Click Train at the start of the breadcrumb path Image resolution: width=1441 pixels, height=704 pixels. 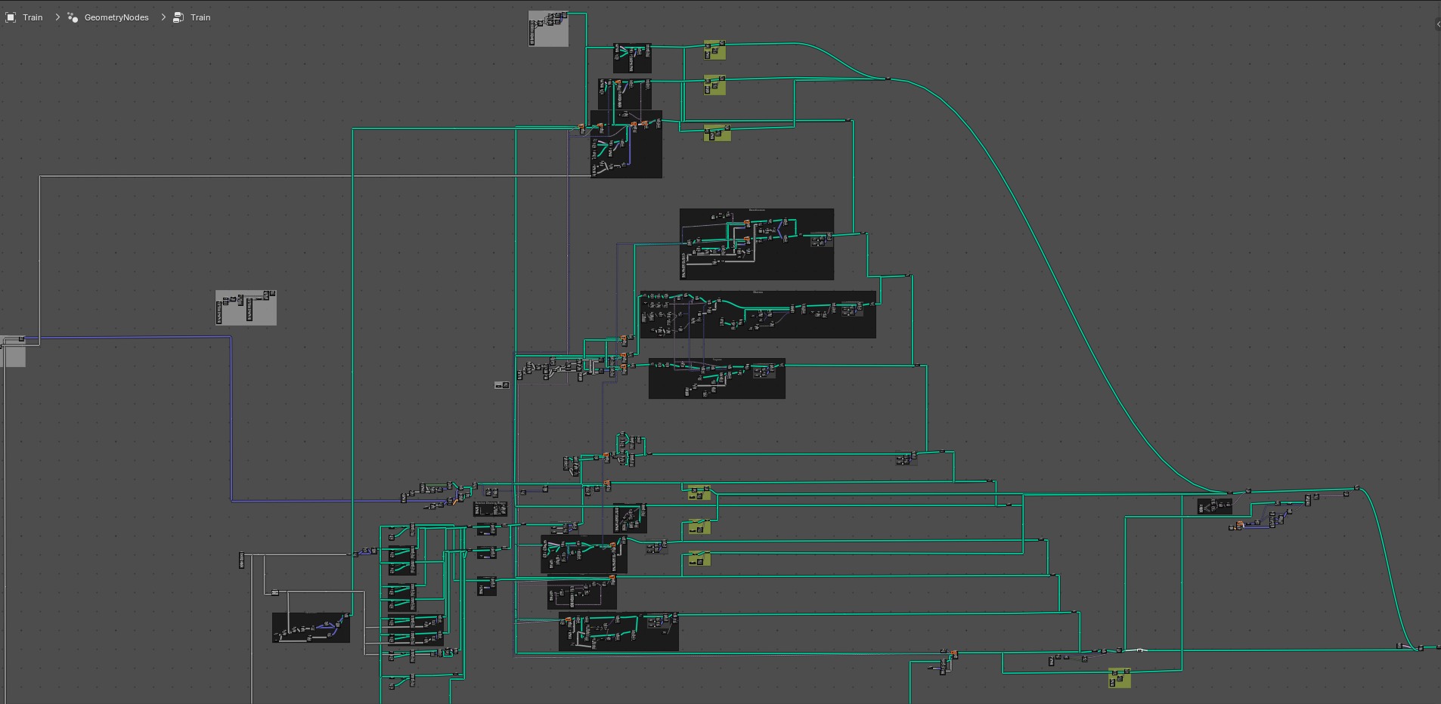[x=33, y=17]
